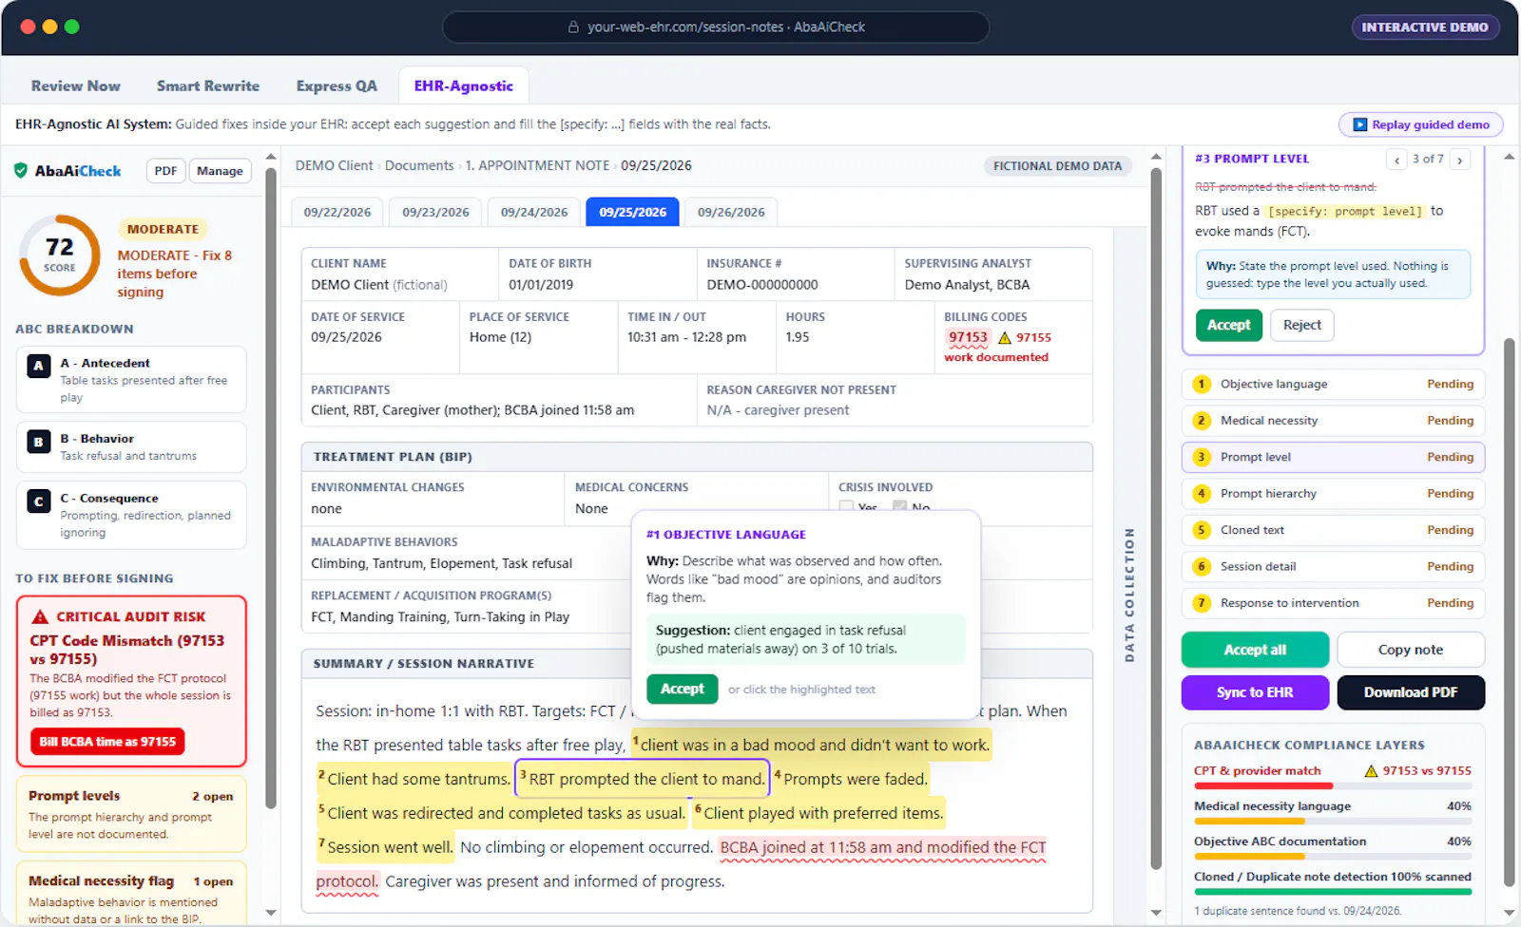
Task: Select the 09/26/2026 date tab
Action: (731, 213)
